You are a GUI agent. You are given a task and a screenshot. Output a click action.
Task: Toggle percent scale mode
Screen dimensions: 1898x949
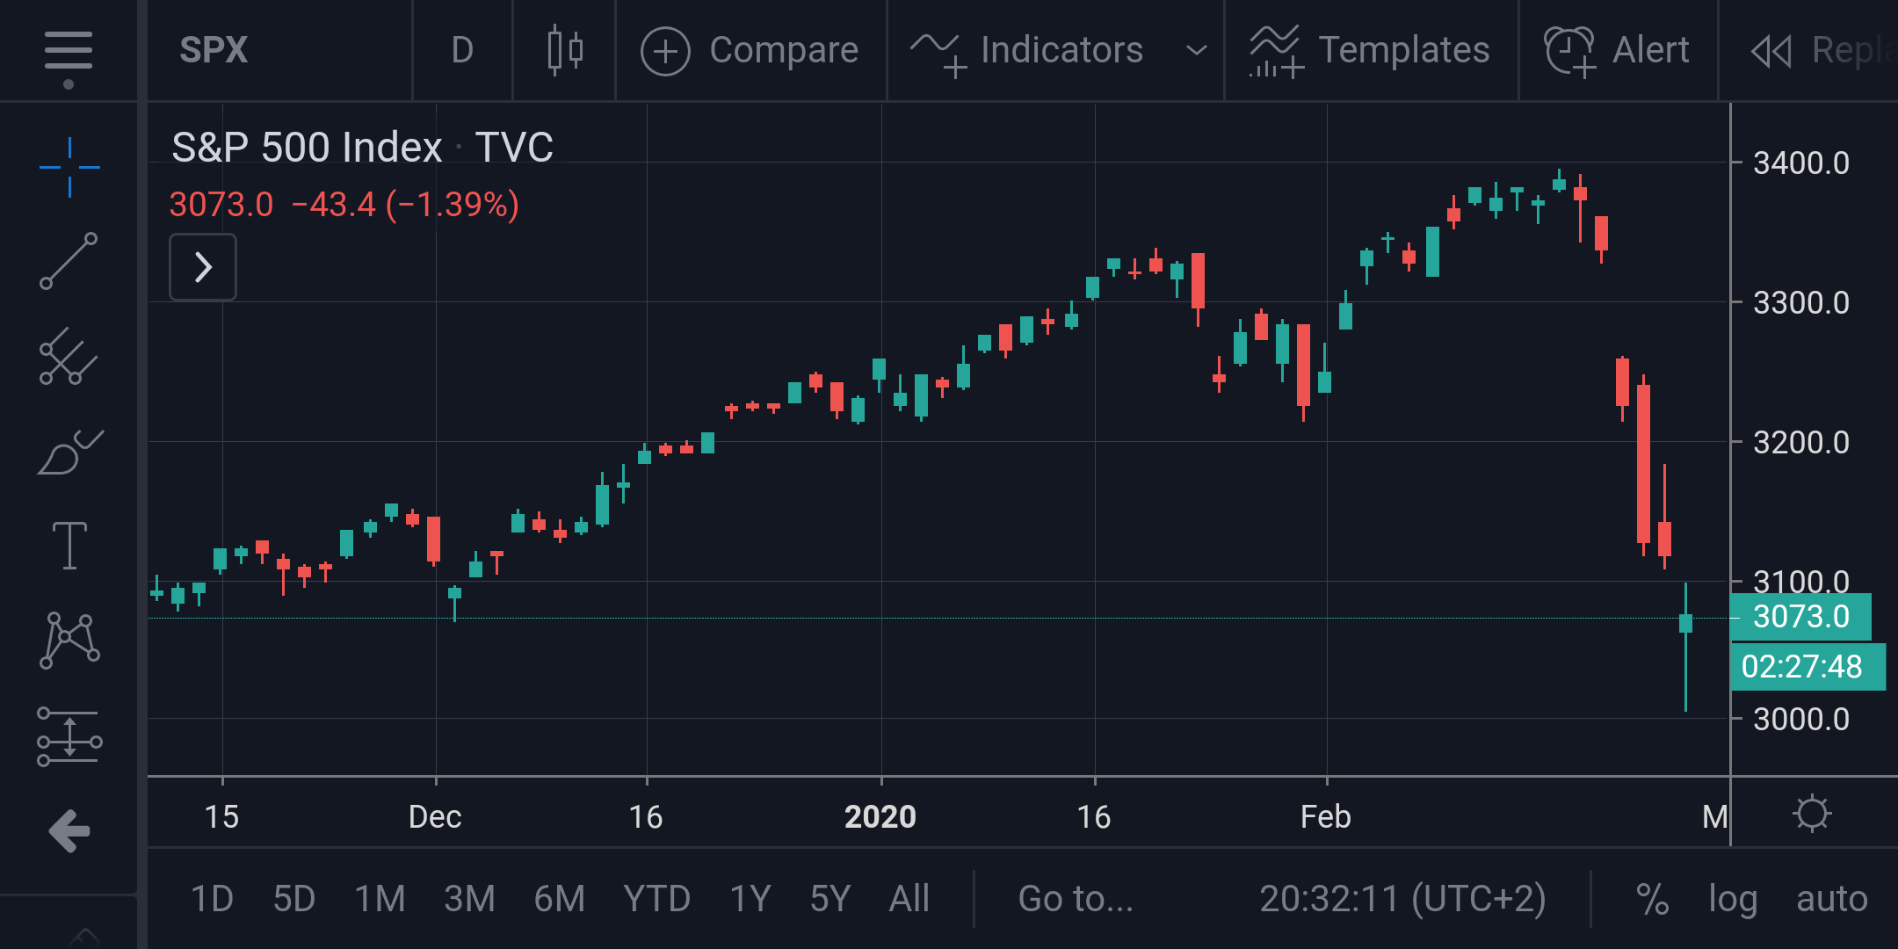pyautogui.click(x=1652, y=899)
